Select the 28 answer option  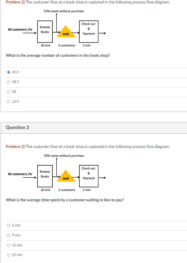coord(8,91)
